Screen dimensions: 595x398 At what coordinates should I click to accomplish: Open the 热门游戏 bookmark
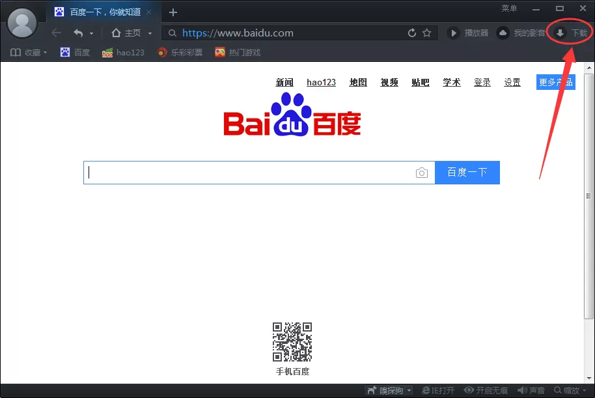click(x=238, y=52)
